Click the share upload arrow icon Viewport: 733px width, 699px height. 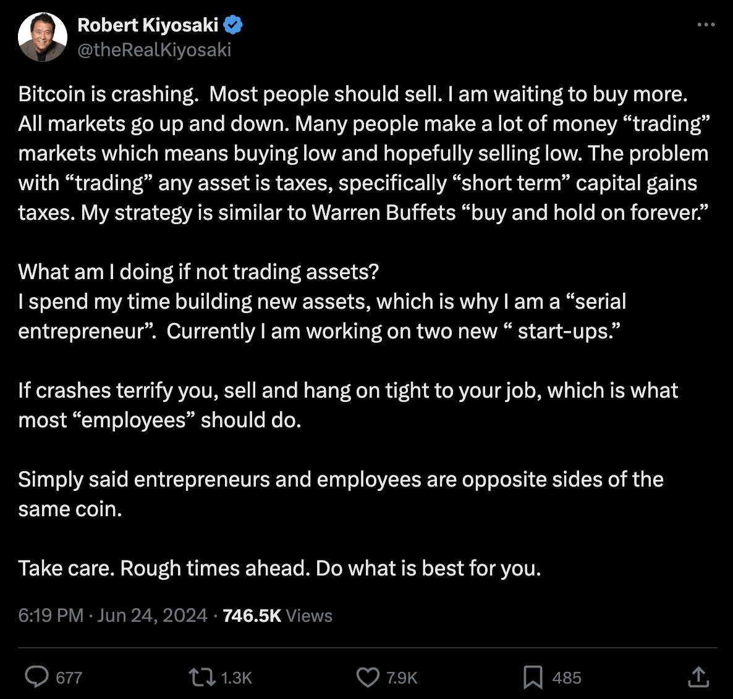point(698,677)
